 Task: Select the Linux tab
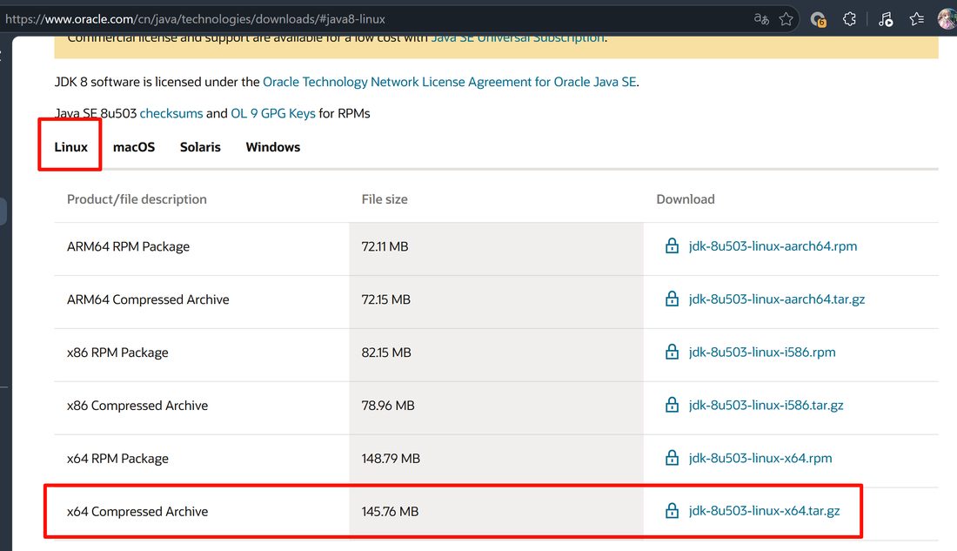(x=70, y=146)
